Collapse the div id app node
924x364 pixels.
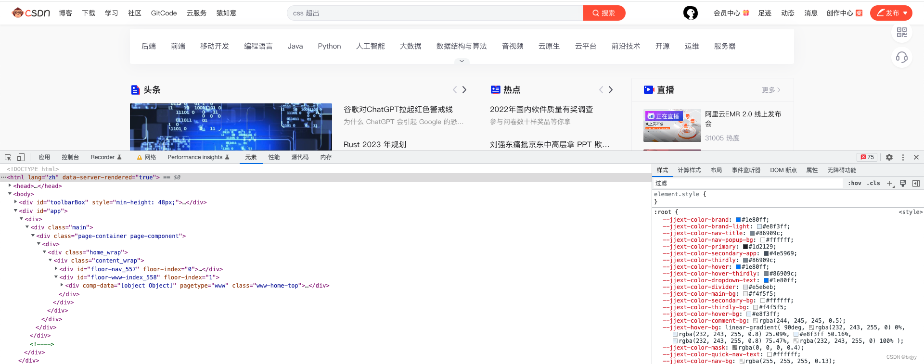pyautogui.click(x=15, y=211)
